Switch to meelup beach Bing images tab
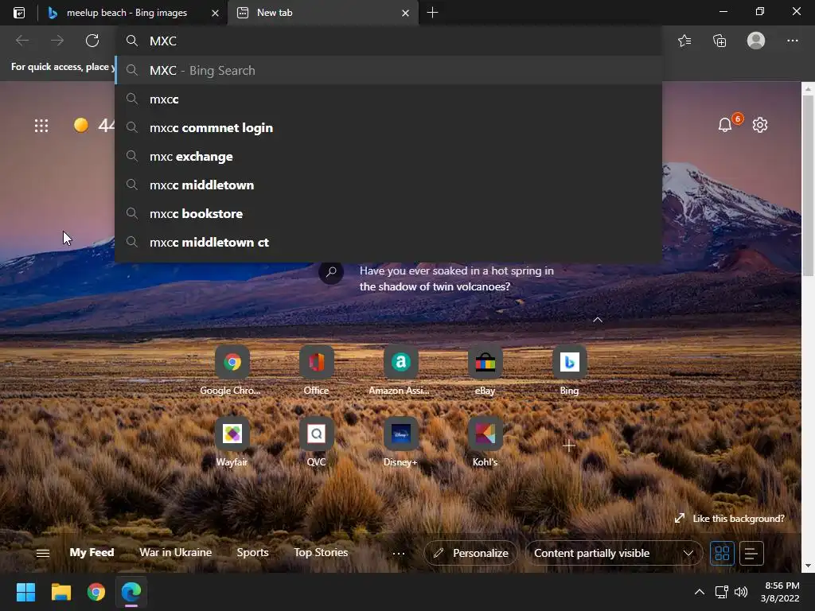Image resolution: width=815 pixels, height=611 pixels. click(125, 13)
